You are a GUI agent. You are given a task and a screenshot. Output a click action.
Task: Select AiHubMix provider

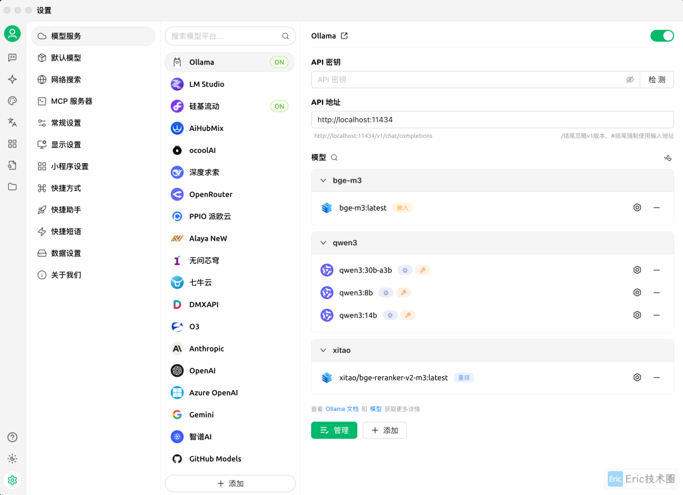point(230,128)
